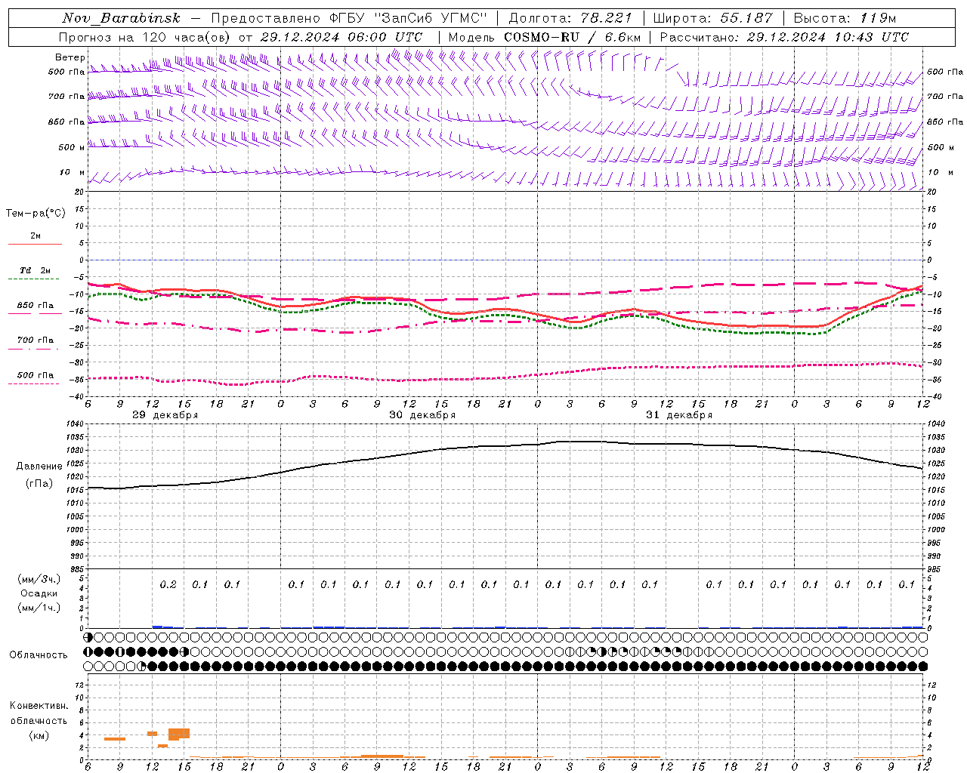Click the Ветер panel label
Image resolution: width=967 pixels, height=773 pixels.
coord(70,57)
